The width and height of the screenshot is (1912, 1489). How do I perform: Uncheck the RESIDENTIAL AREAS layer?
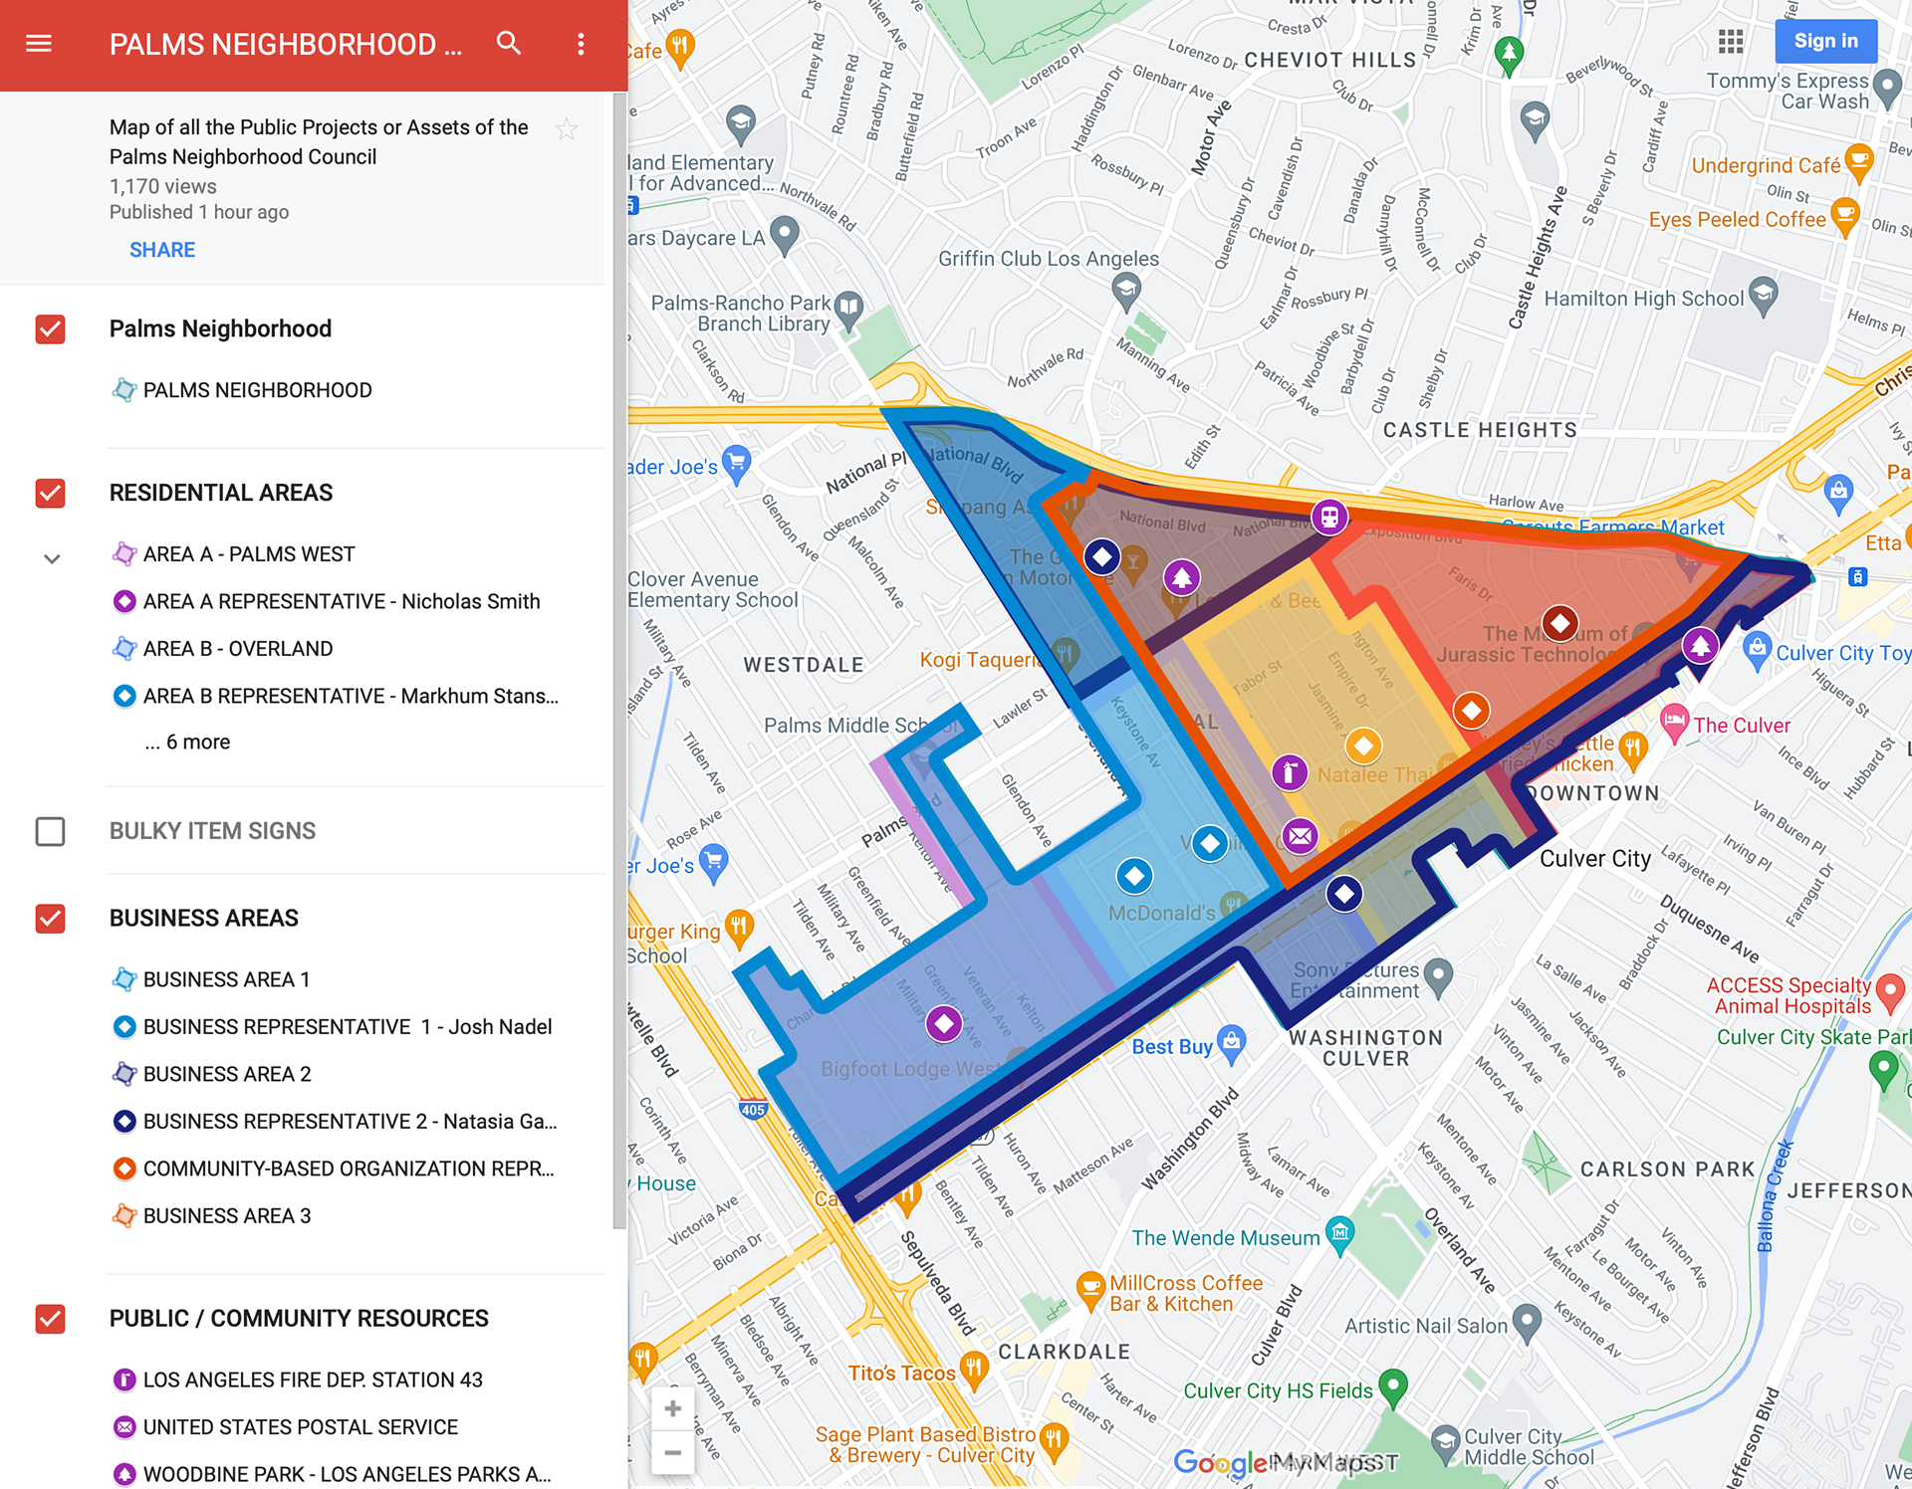pos(50,493)
